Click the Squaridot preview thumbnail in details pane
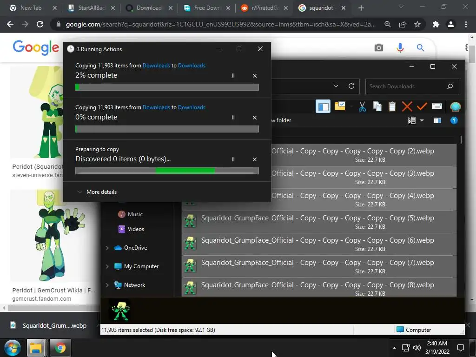The width and height of the screenshot is (476, 357). coord(120,310)
